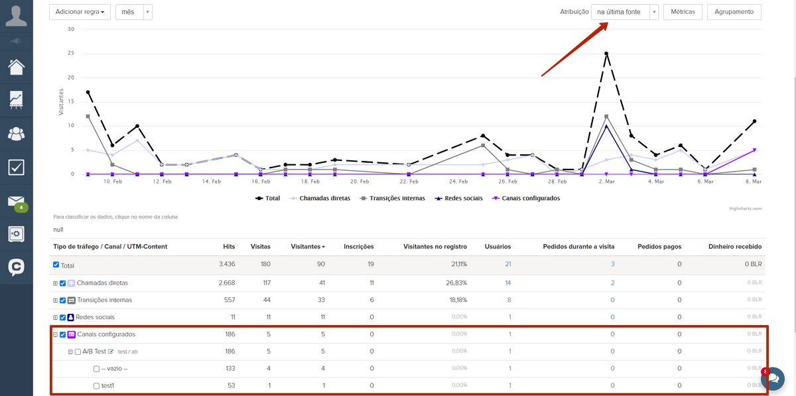Screen dimensions: 796x396
Task: Collapse the Canais configurados row
Action: [x=56, y=334]
